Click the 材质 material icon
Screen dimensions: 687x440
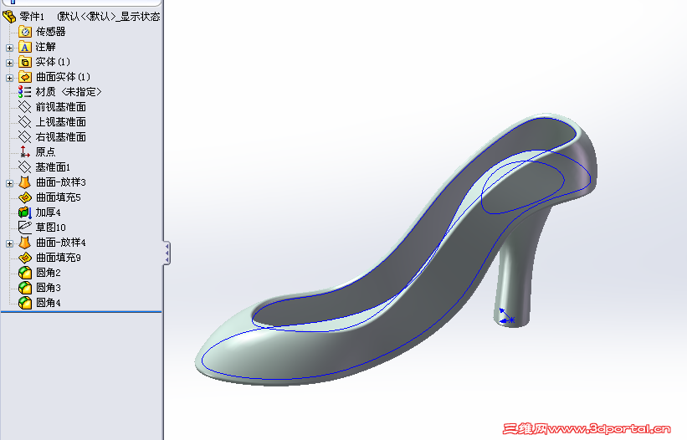point(24,92)
